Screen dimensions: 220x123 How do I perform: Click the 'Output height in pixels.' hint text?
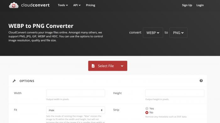157,100
